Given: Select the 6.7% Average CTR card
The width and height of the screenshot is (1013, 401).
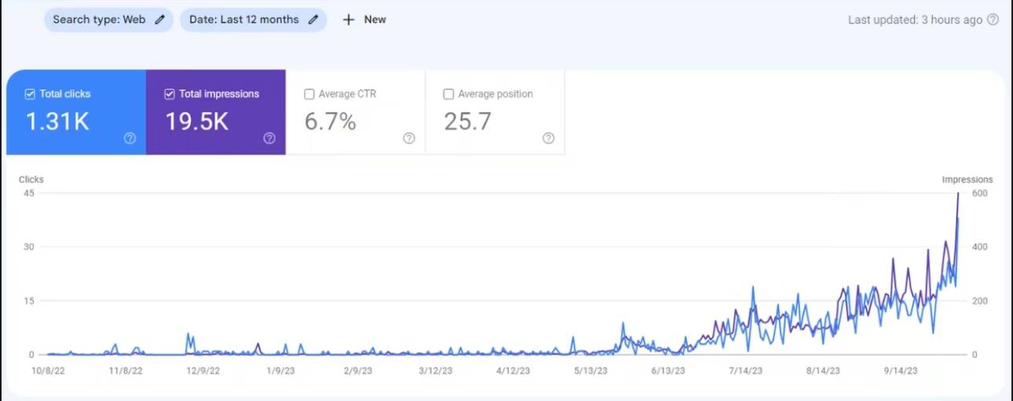Looking at the screenshot, I should click(356, 112).
